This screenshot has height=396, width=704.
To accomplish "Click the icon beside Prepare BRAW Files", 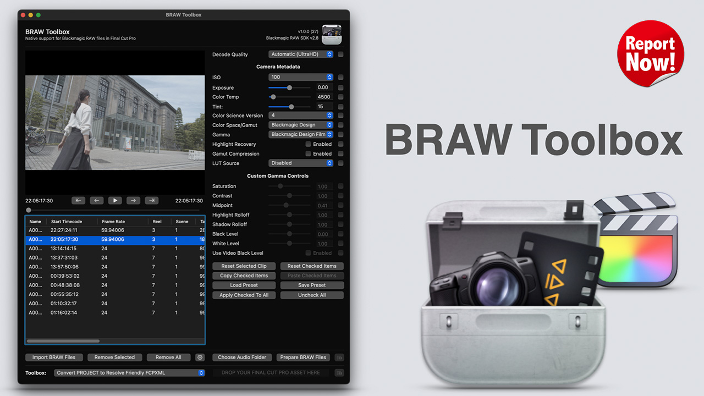I will pos(339,357).
